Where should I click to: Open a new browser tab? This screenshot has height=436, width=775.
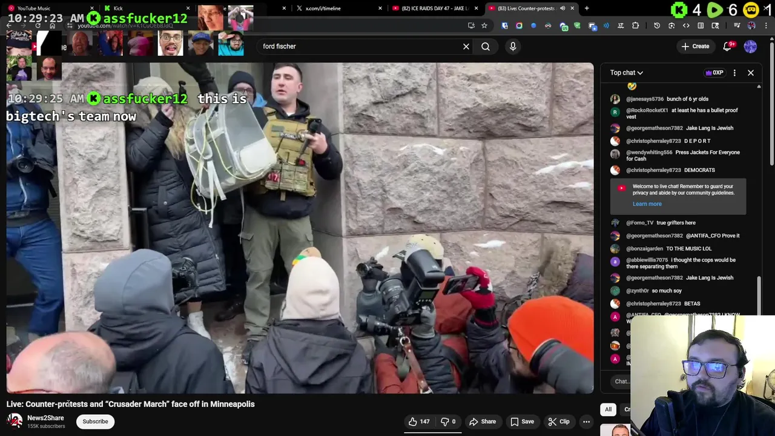587,8
